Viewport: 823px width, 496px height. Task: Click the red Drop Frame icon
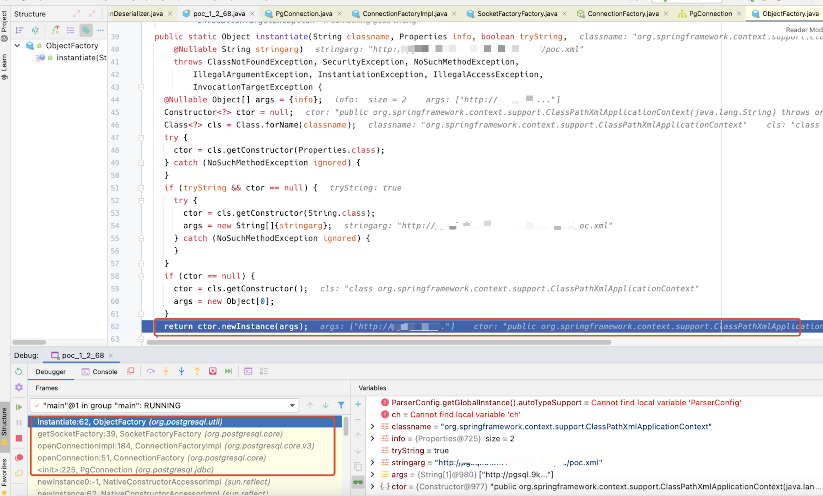[213, 371]
